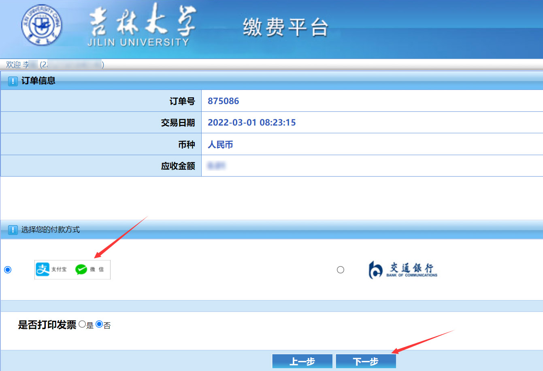Click the order number 875086
This screenshot has height=371, width=543.
[x=223, y=101]
